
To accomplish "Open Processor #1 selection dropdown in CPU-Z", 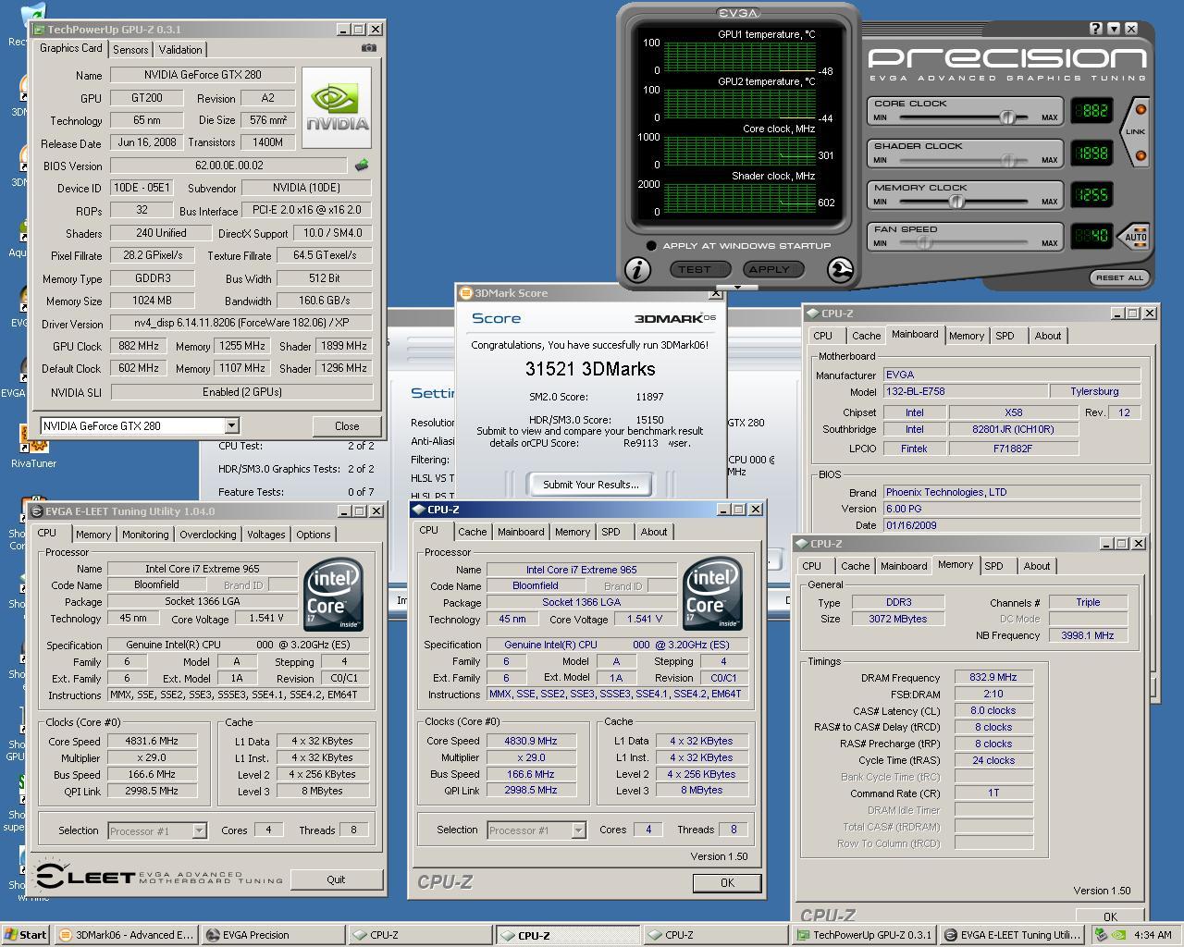I will [578, 830].
